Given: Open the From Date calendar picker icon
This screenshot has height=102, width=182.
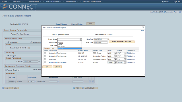Looking at the screenshot, I should 29,48.
